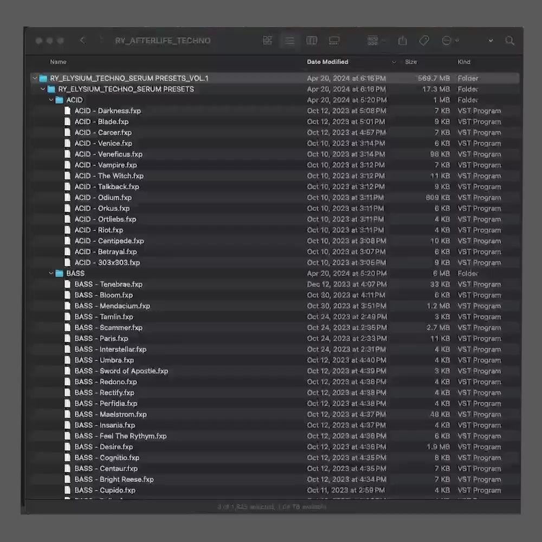The width and height of the screenshot is (542, 542).
Task: Click the Share icon
Action: click(402, 41)
